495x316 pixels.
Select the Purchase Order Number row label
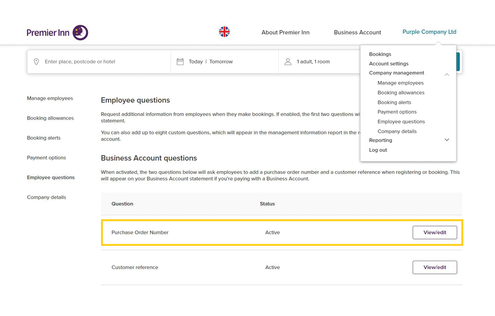tap(140, 232)
